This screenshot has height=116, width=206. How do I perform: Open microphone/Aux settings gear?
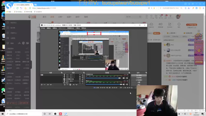127,85
